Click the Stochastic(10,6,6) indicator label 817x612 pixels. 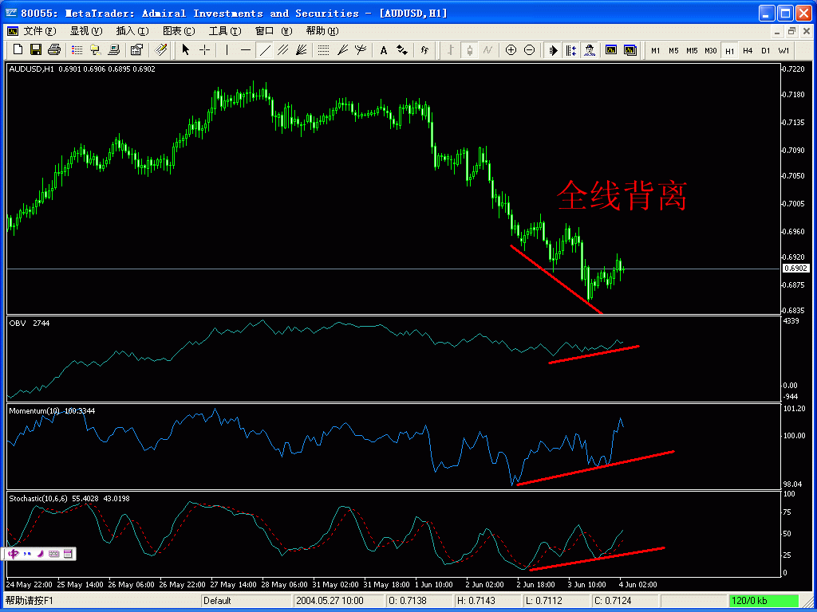click(69, 499)
